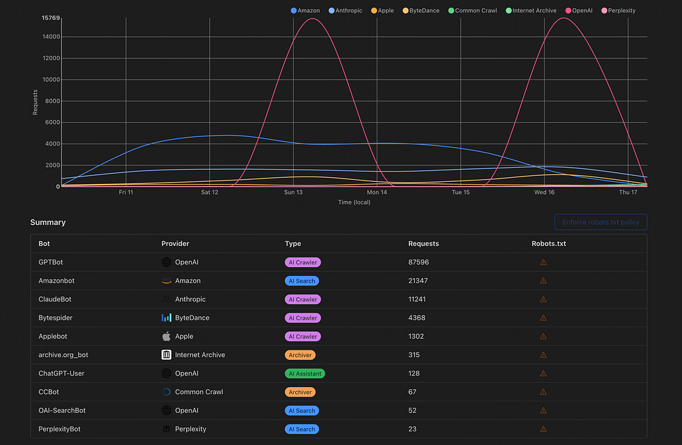The width and height of the screenshot is (682, 445).
Task: Toggle Amazon series in chart legend
Action: (306, 10)
